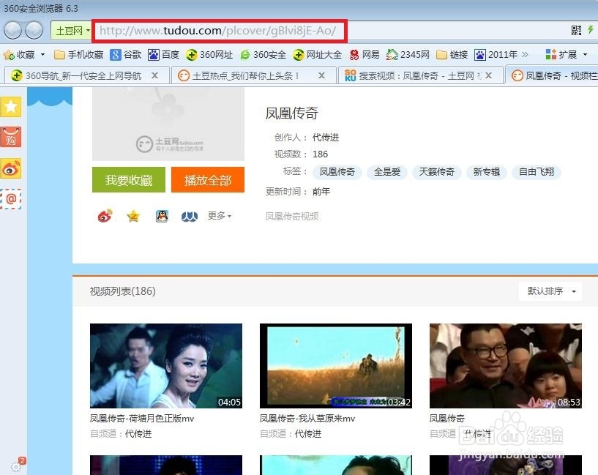This screenshot has width=598, height=475.
Task: Open title link 凤凰传奇-我从草原来mv
Action: point(307,419)
